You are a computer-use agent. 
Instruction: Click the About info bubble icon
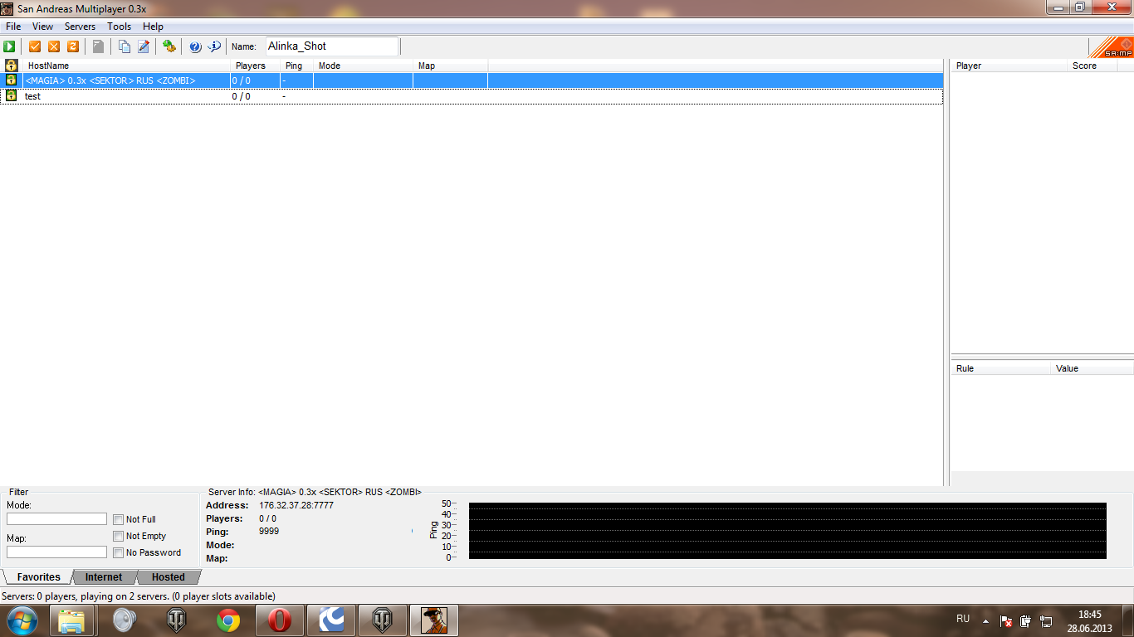click(x=214, y=46)
